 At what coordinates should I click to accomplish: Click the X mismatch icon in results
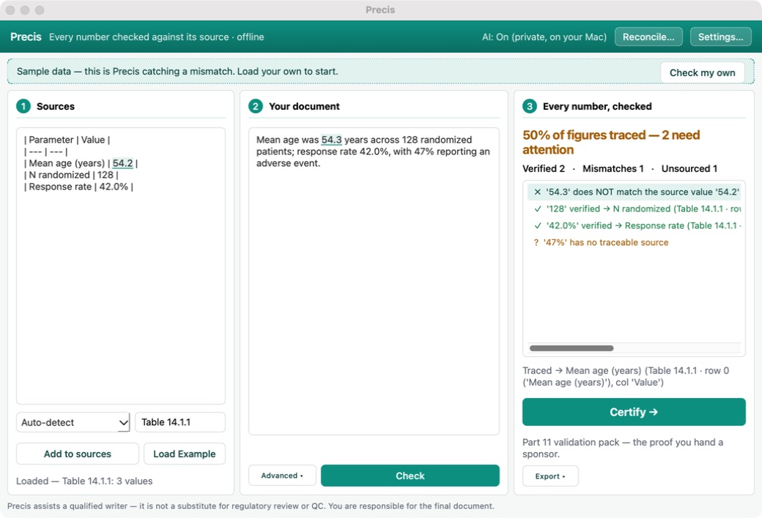tap(538, 192)
